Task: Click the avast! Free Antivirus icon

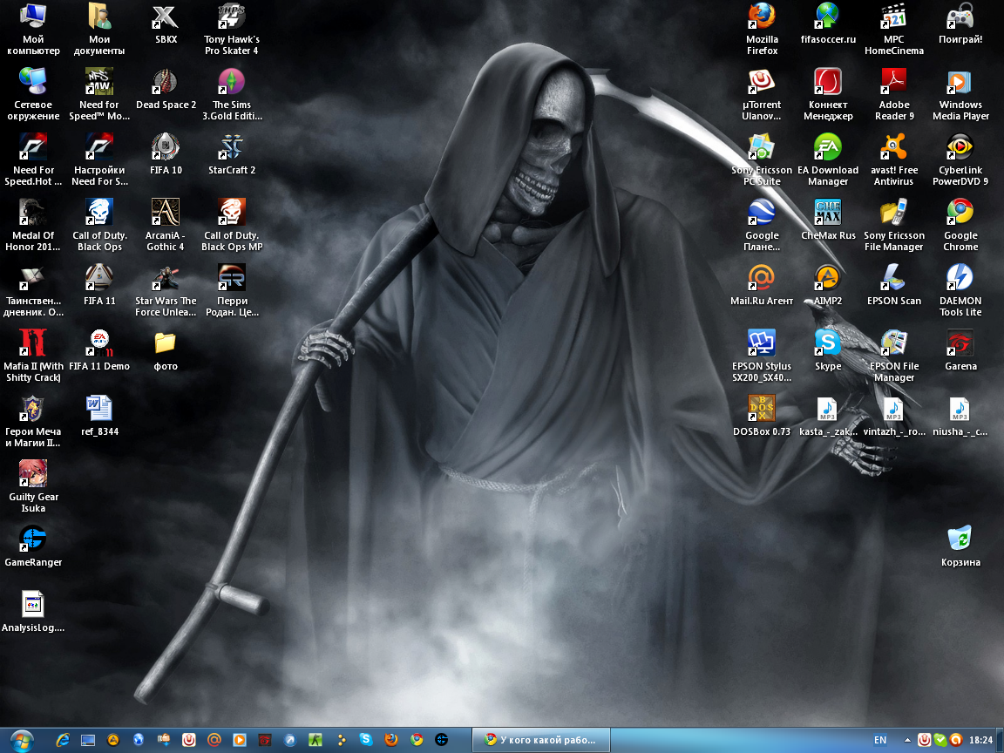Action: [x=894, y=147]
